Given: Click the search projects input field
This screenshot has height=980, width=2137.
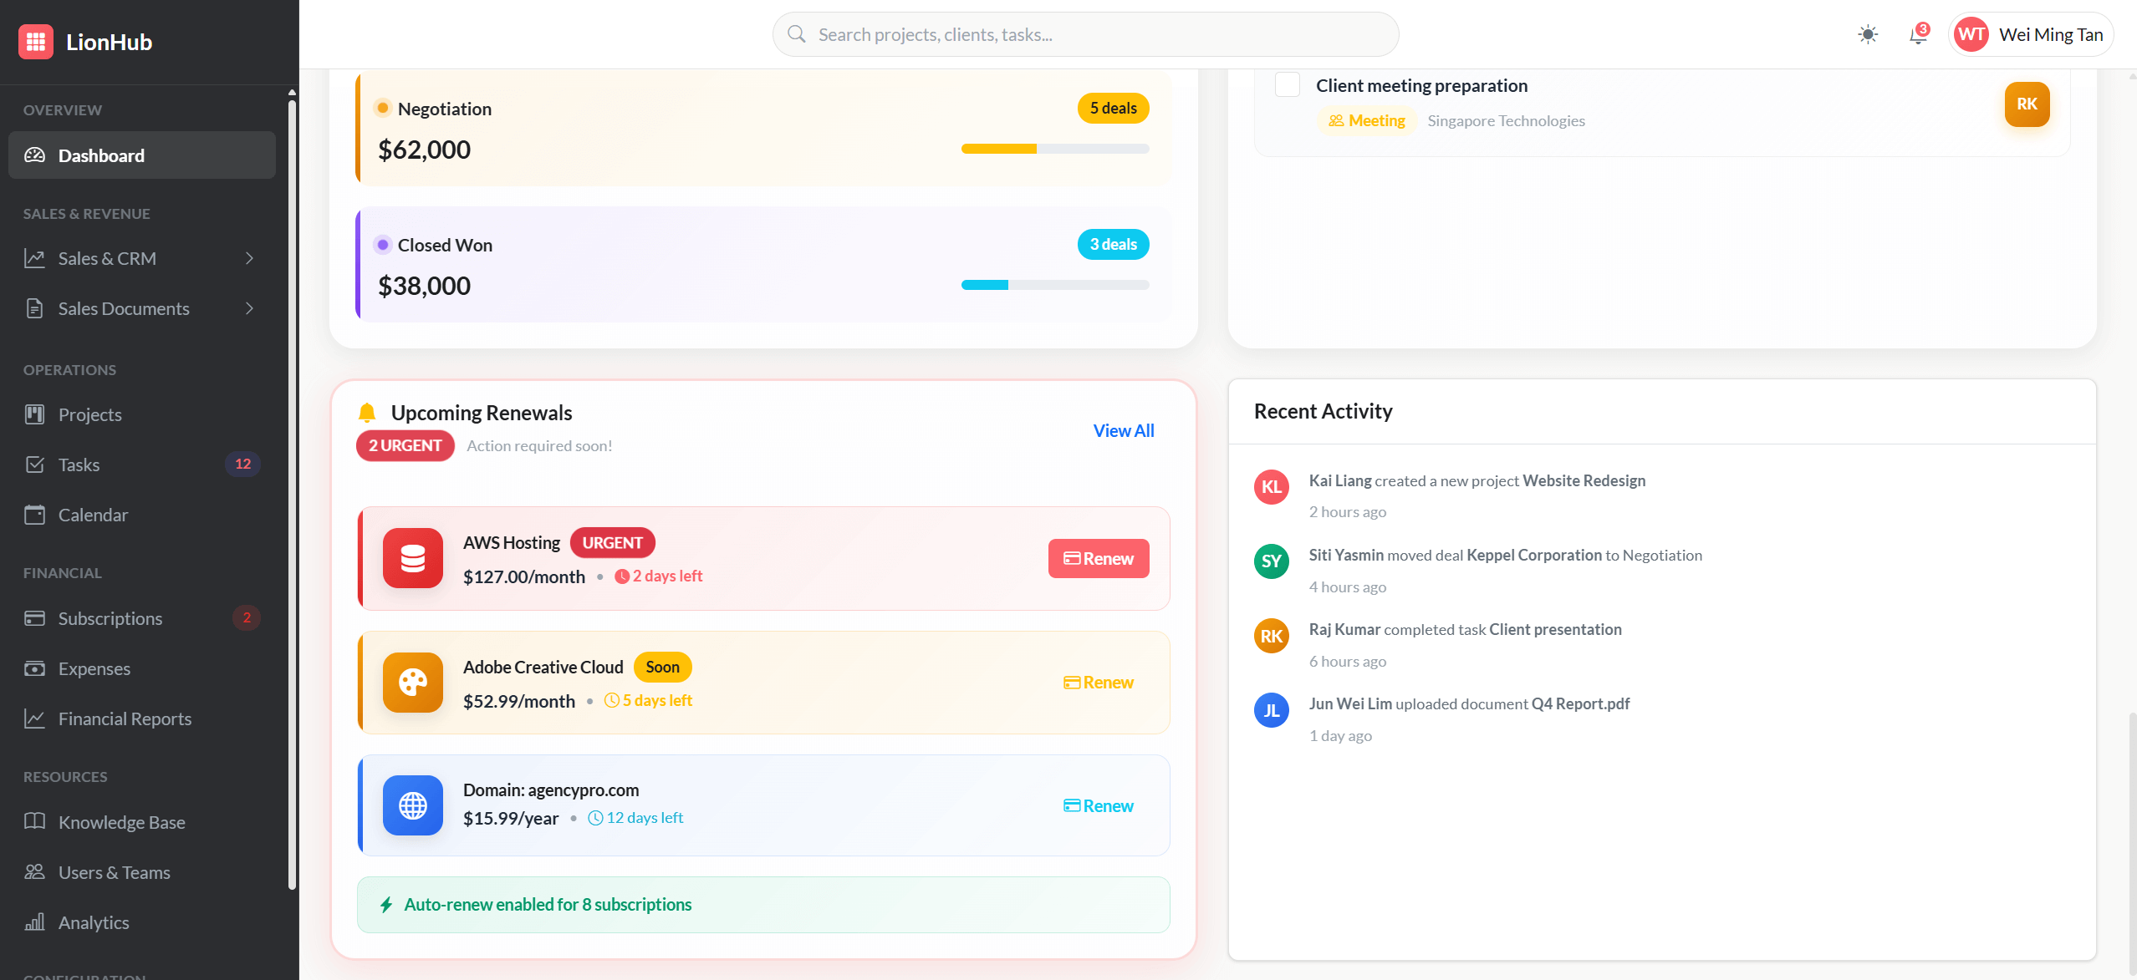Looking at the screenshot, I should [x=1084, y=33].
